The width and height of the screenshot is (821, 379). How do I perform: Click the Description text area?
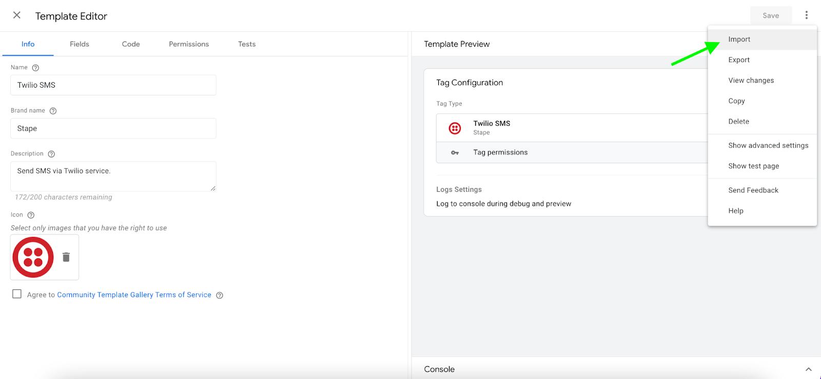click(x=113, y=176)
